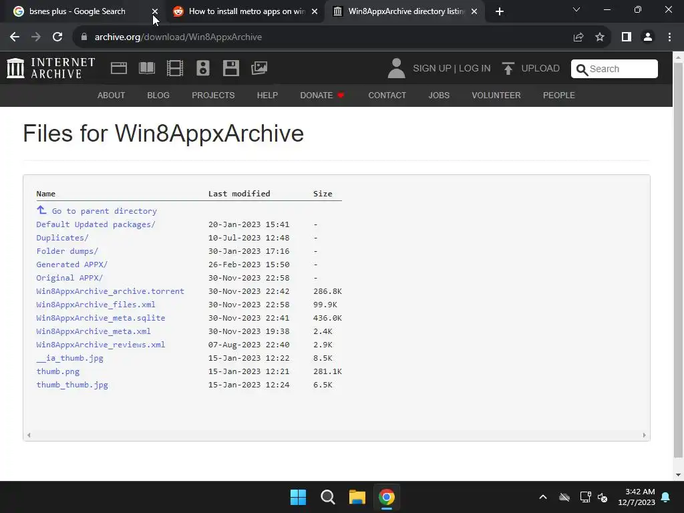Click the UPLOAD link text
This screenshot has width=684, height=513.
pos(540,69)
